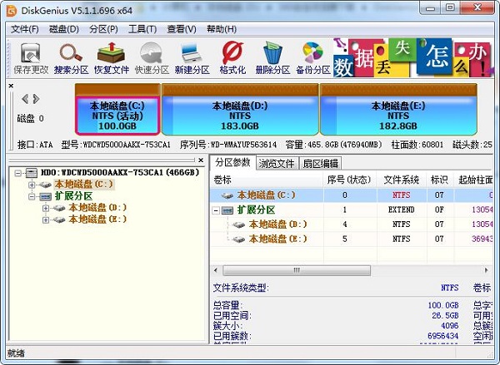The height and width of the screenshot is (365, 500).
Task: Select the 本地磁盘 (D:) row in partition table
Action: tap(352, 224)
